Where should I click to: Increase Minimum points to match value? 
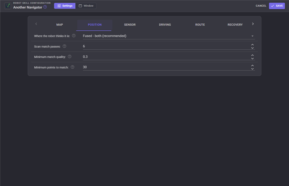click(x=253, y=66)
